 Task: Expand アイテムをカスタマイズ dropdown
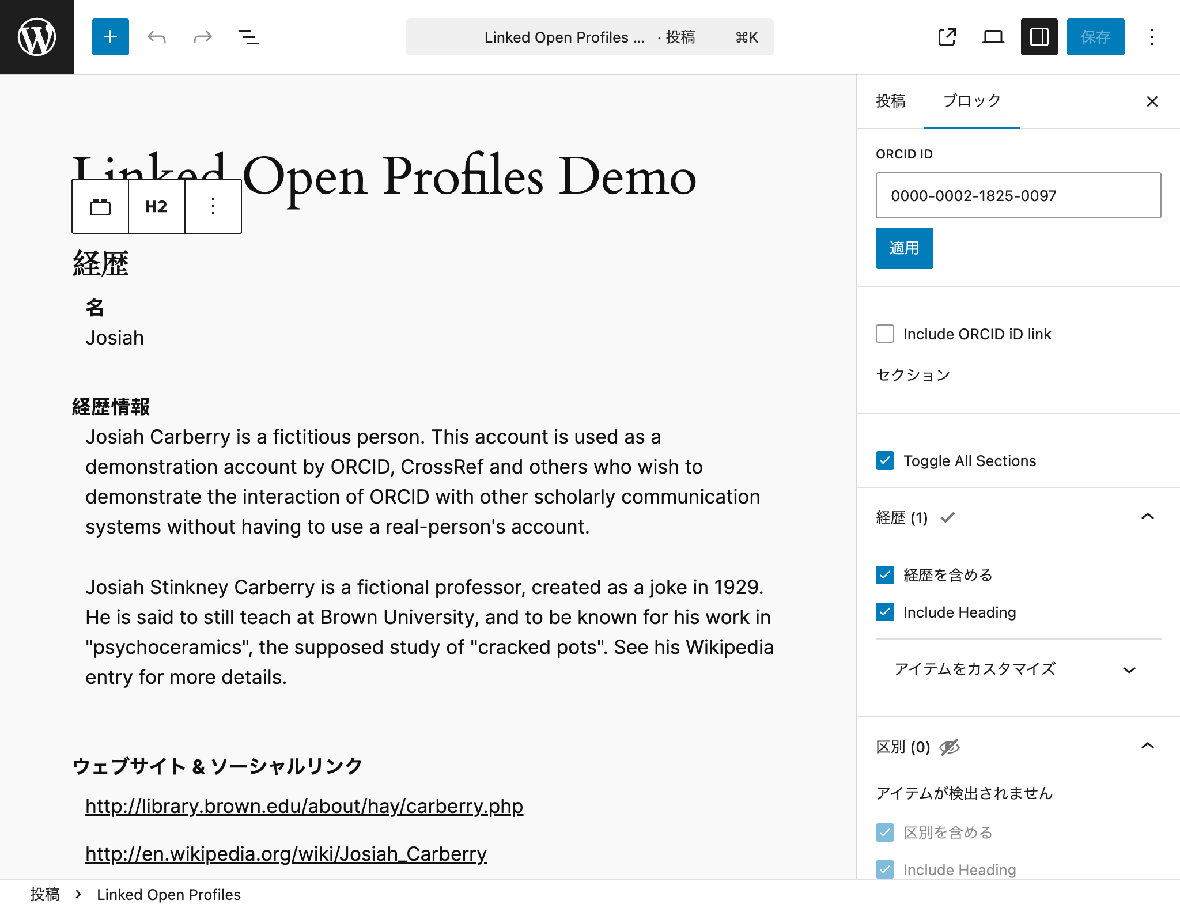[1019, 669]
